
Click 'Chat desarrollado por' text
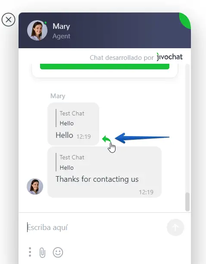coord(122,58)
